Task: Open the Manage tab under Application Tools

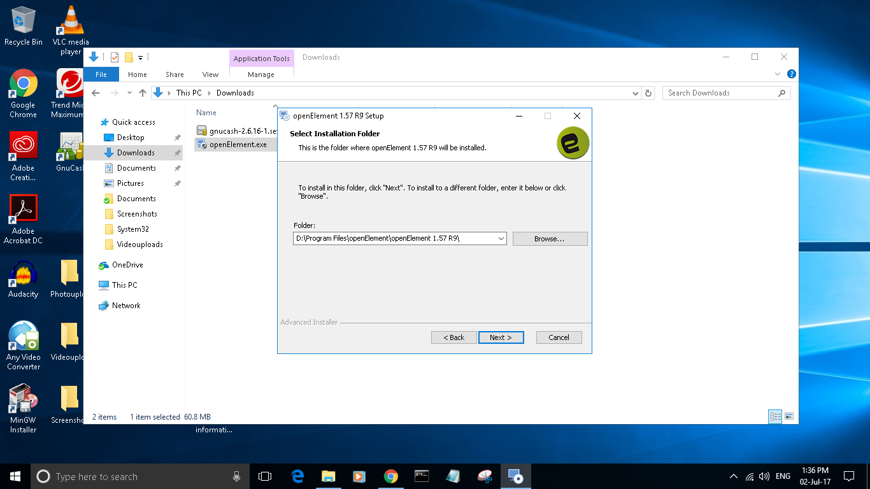Action: point(261,74)
